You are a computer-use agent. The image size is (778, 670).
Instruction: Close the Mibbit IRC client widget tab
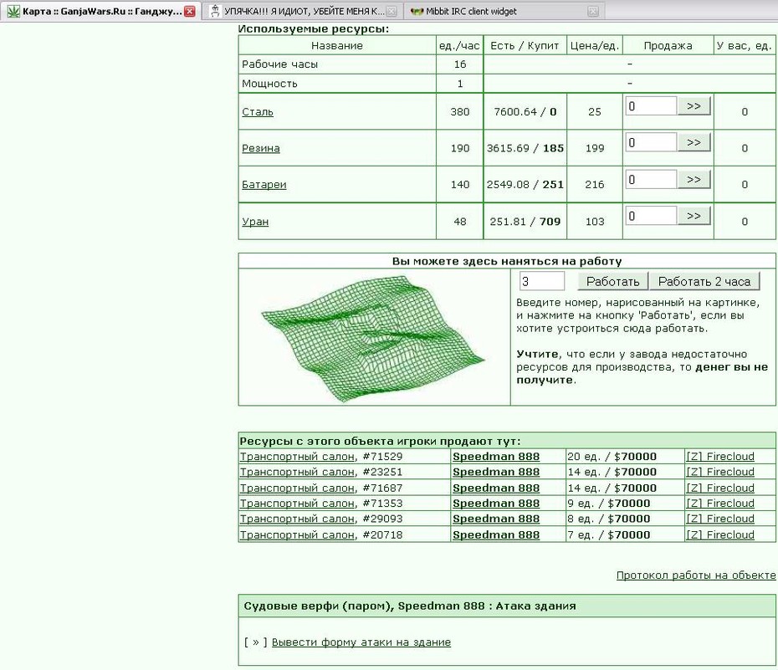(x=593, y=11)
